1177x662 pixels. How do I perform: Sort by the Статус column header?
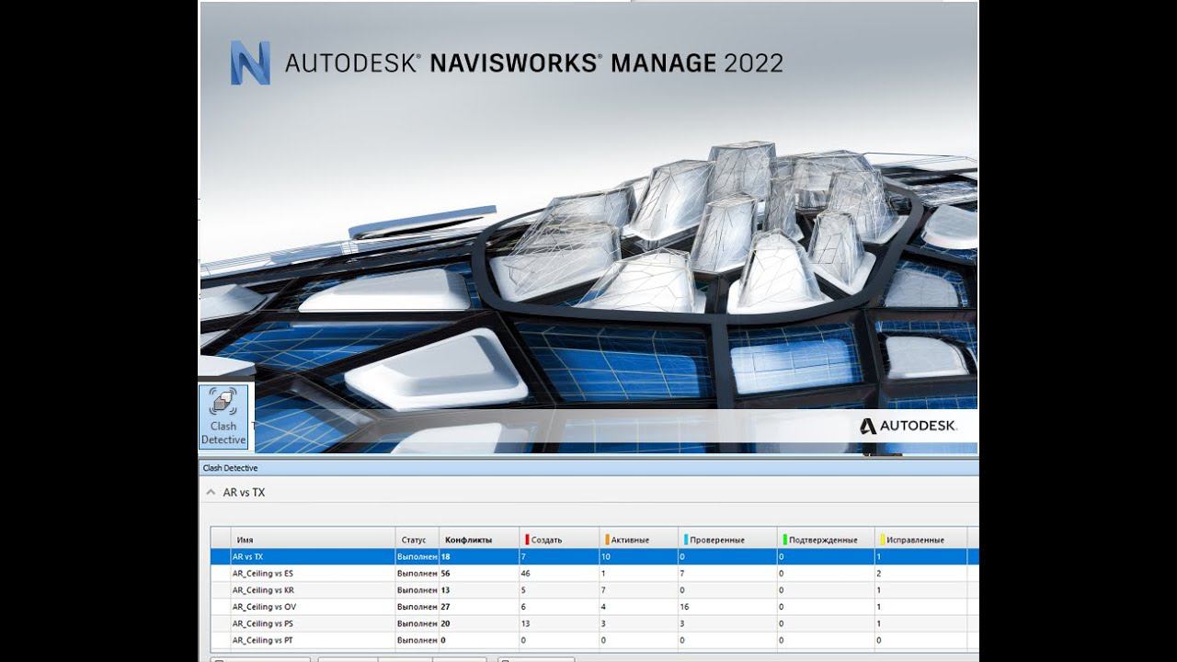[417, 540]
